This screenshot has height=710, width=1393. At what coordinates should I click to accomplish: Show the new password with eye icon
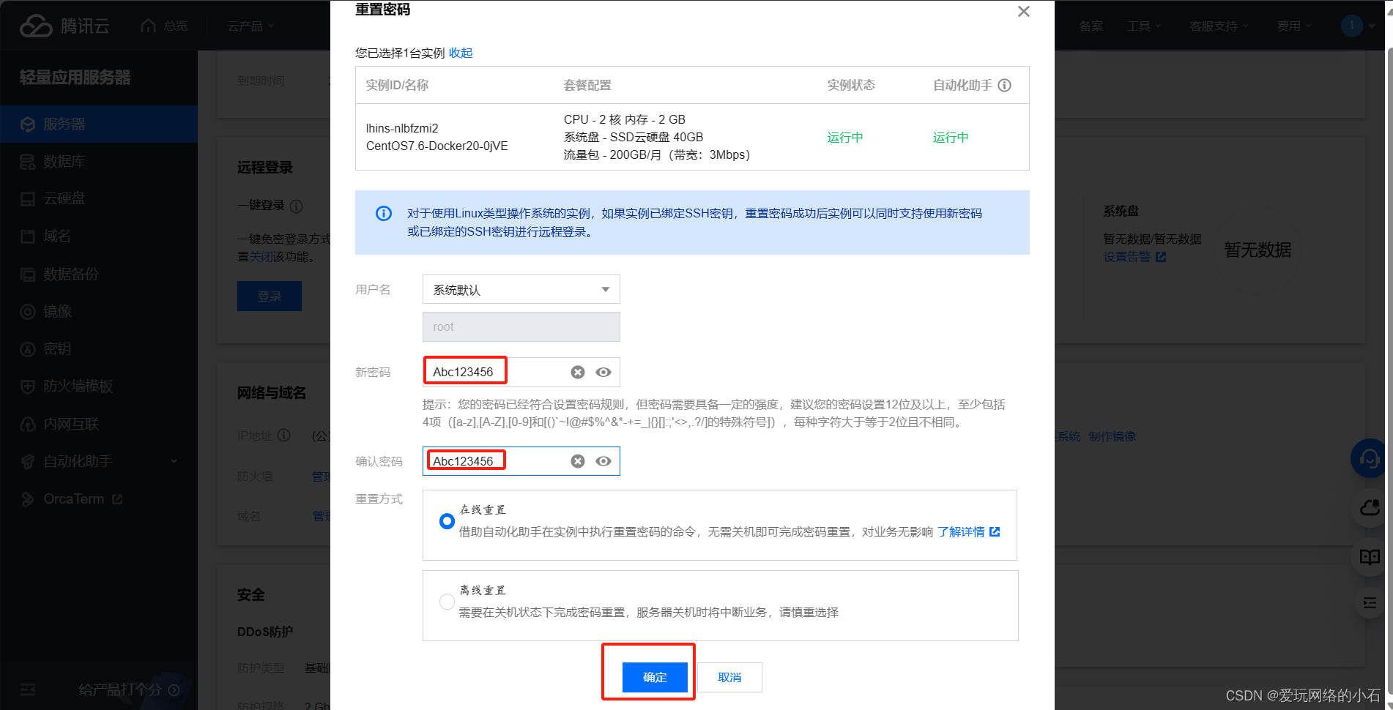603,372
